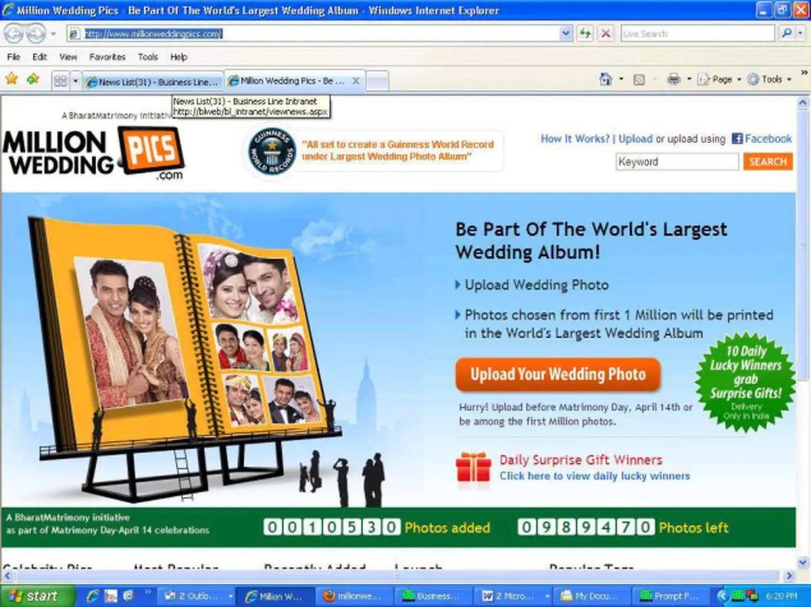Open the Home button dropdown arrow
The height and width of the screenshot is (607, 811).
(x=621, y=80)
